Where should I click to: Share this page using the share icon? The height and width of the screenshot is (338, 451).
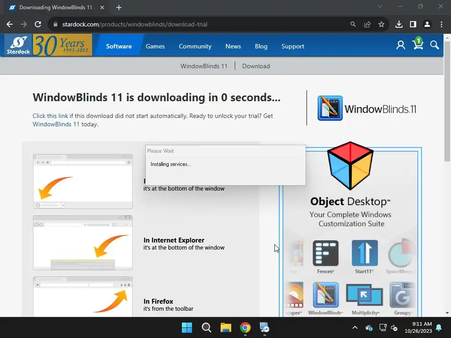[367, 25]
